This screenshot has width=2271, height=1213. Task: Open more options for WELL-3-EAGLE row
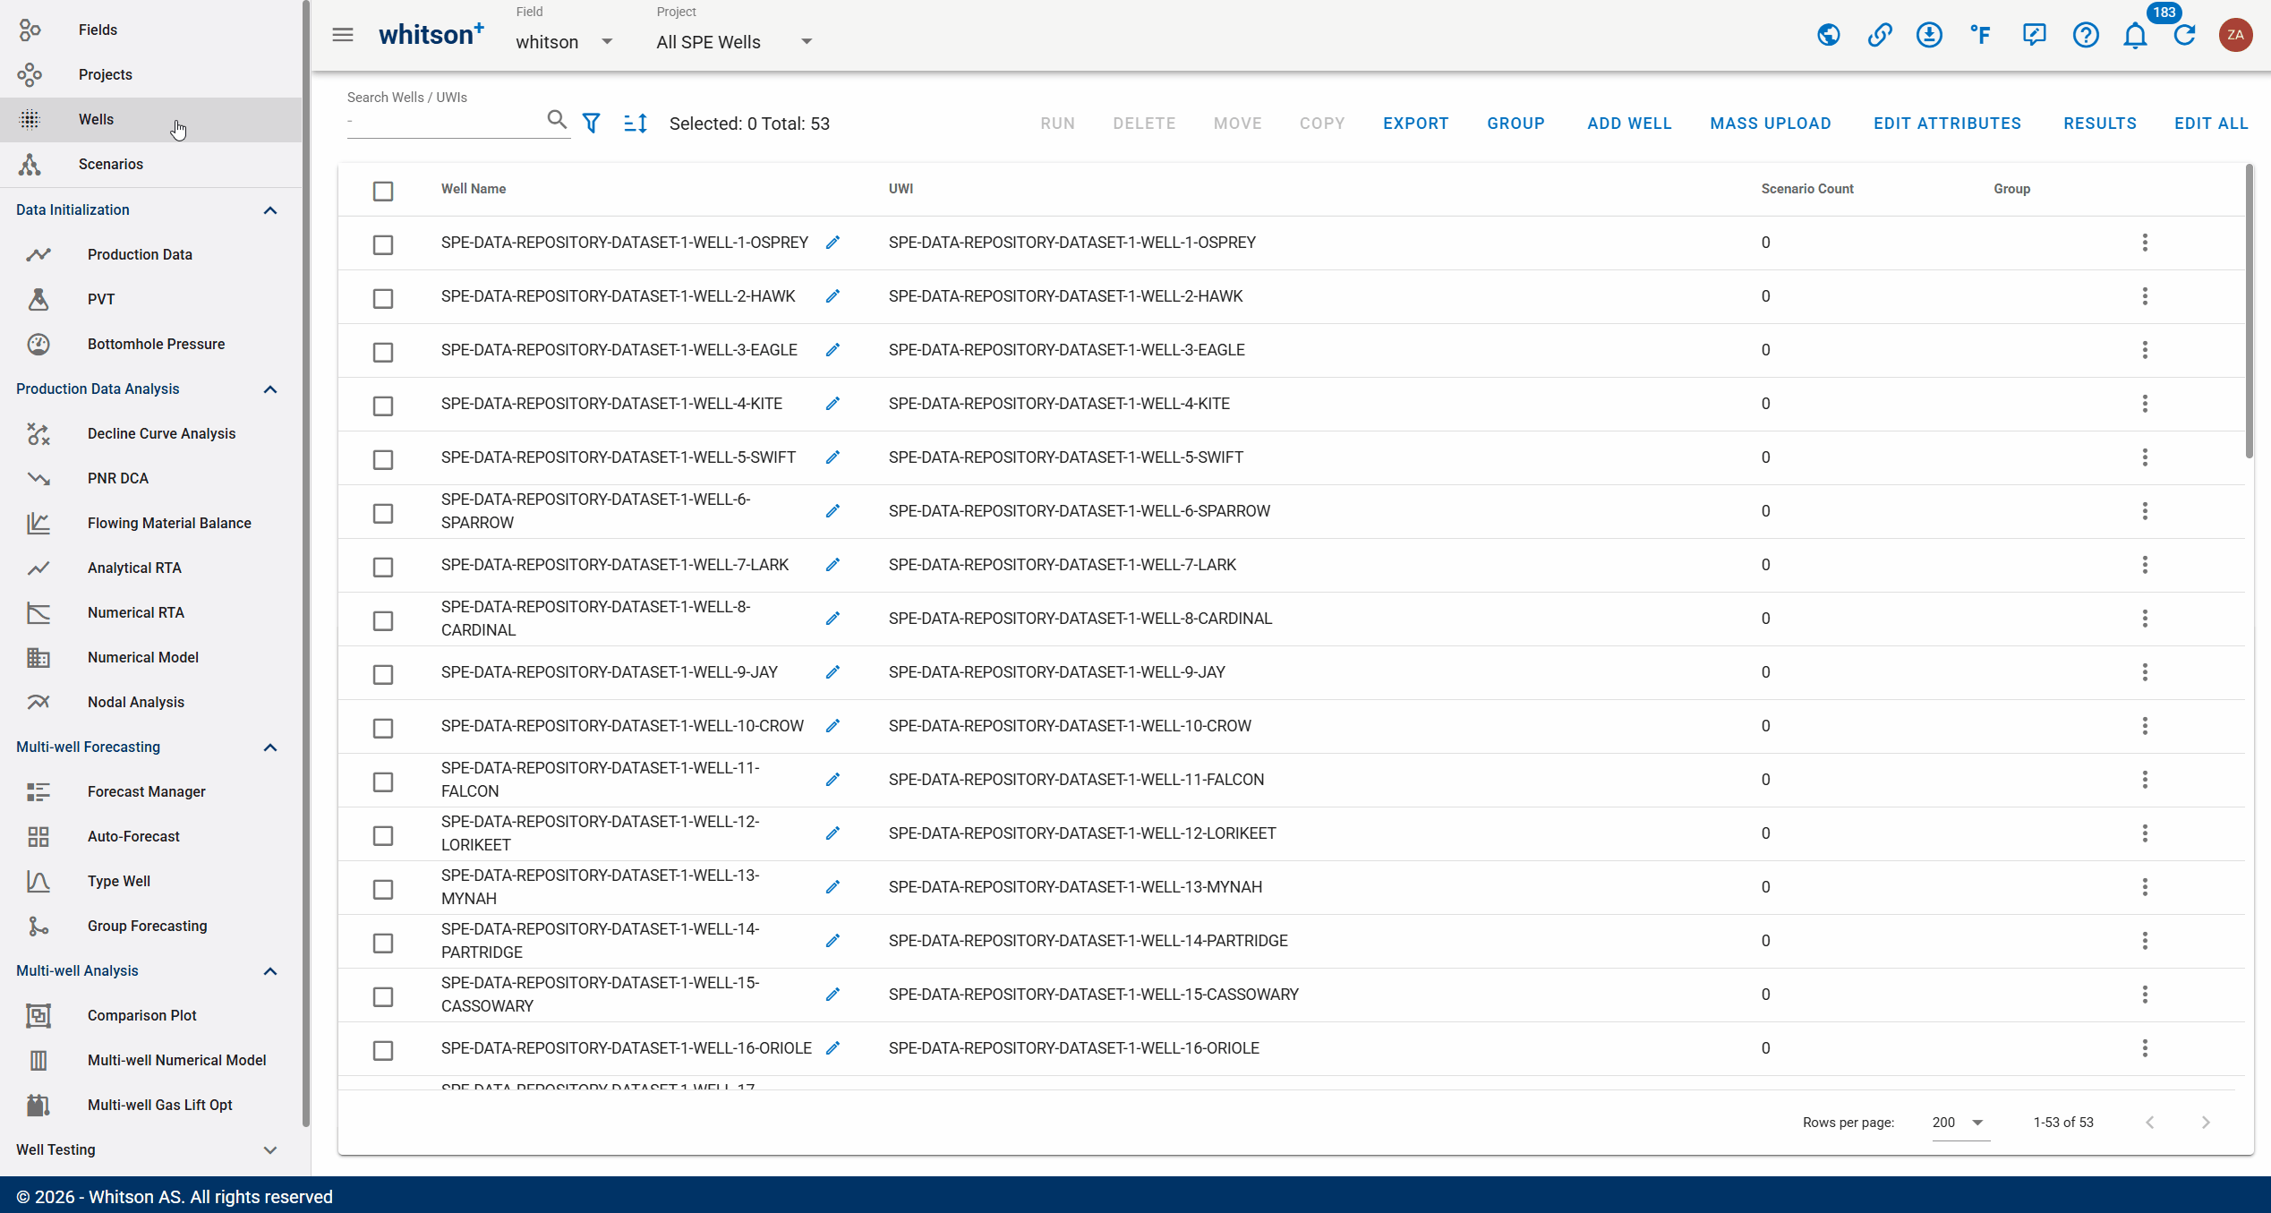click(2145, 350)
